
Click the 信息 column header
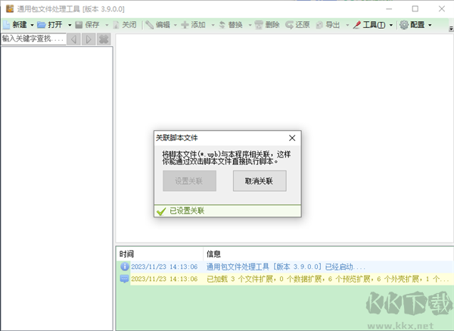[213, 254]
